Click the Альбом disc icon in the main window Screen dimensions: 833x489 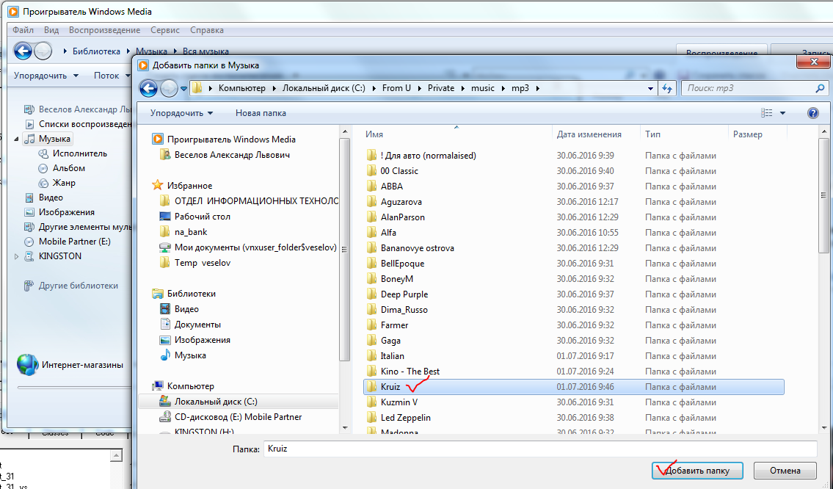(x=43, y=168)
